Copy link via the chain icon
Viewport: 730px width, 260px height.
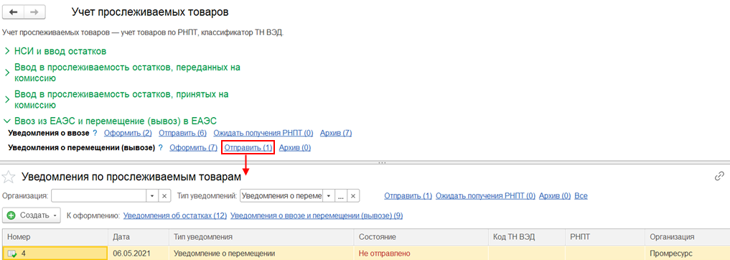tap(719, 176)
